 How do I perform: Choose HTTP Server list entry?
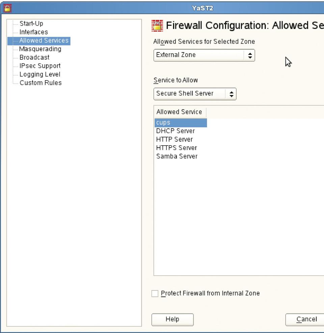tap(174, 140)
